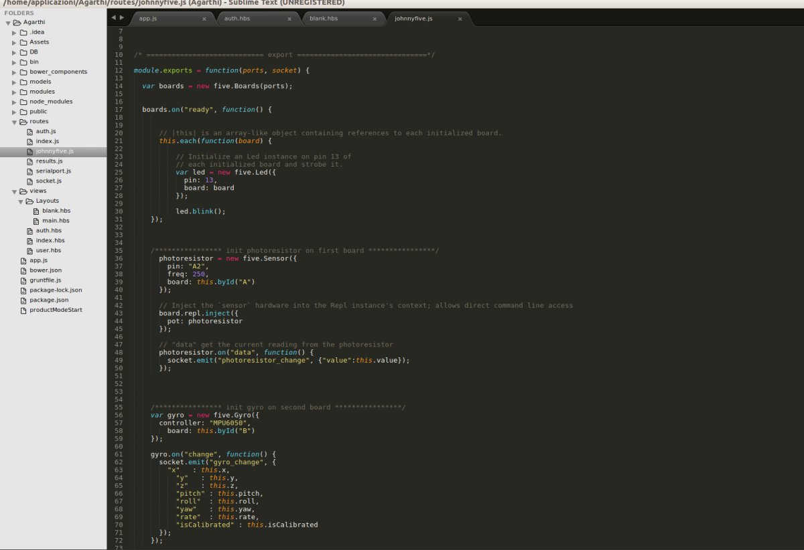
Task: Close the auth.hbs tab
Action: (289, 19)
